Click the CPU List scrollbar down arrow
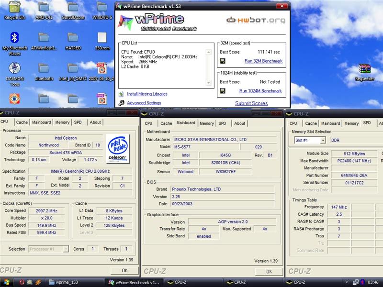 (x=209, y=83)
